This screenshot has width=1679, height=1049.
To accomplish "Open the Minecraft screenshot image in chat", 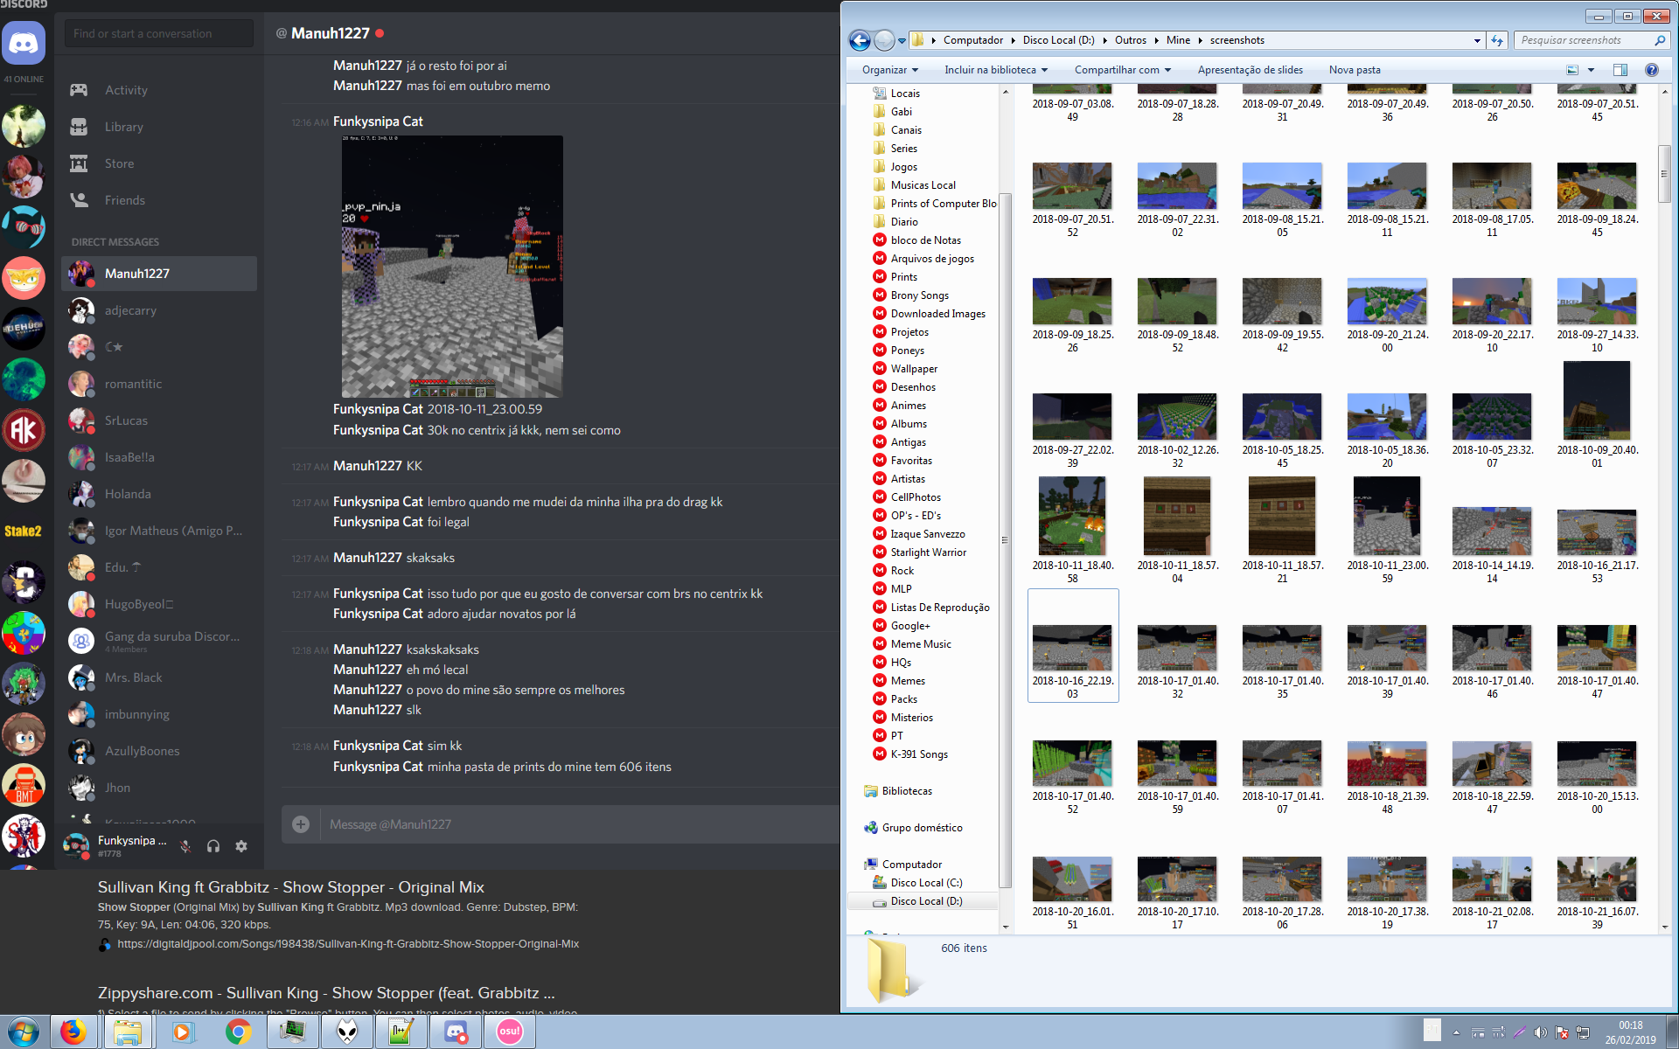I will pyautogui.click(x=452, y=267).
